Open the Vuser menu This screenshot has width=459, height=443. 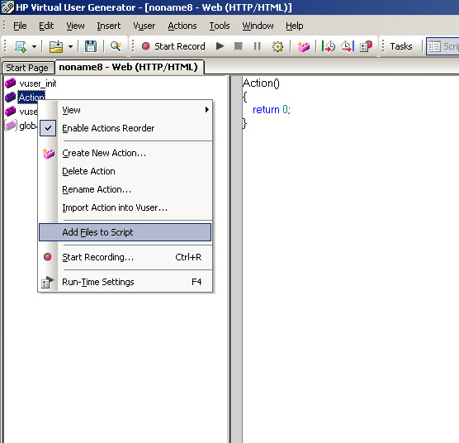coord(144,26)
